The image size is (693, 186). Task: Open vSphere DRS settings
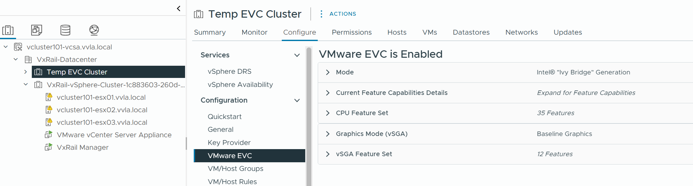(x=229, y=72)
